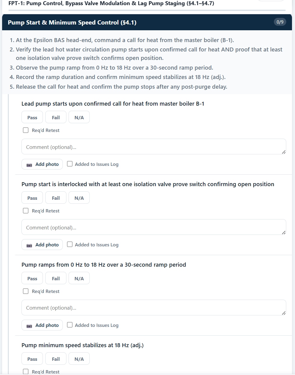The image size is (295, 375).
Task: Click camera icon for pump ramp photo
Action: [29, 325]
